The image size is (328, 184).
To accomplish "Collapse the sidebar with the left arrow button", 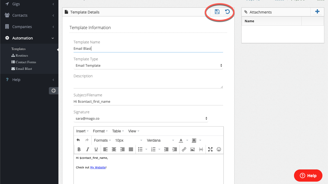I will point(53,91).
